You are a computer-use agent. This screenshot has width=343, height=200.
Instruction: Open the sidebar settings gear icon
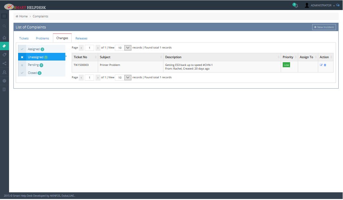(x=4, y=81)
